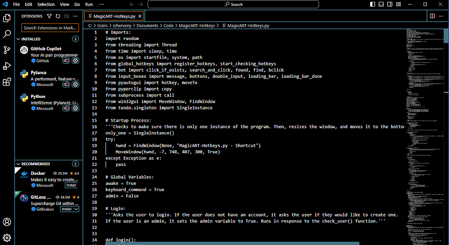Open the Selection menu

tap(46, 4)
